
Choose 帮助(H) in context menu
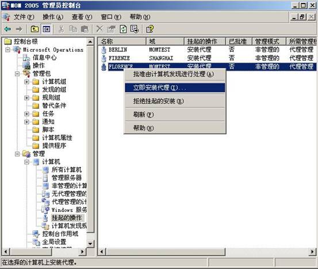[x=175, y=128]
